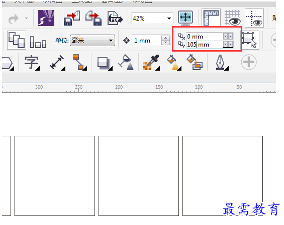
Task: Toggle the Show guidelines eye icon
Action: pos(254,18)
